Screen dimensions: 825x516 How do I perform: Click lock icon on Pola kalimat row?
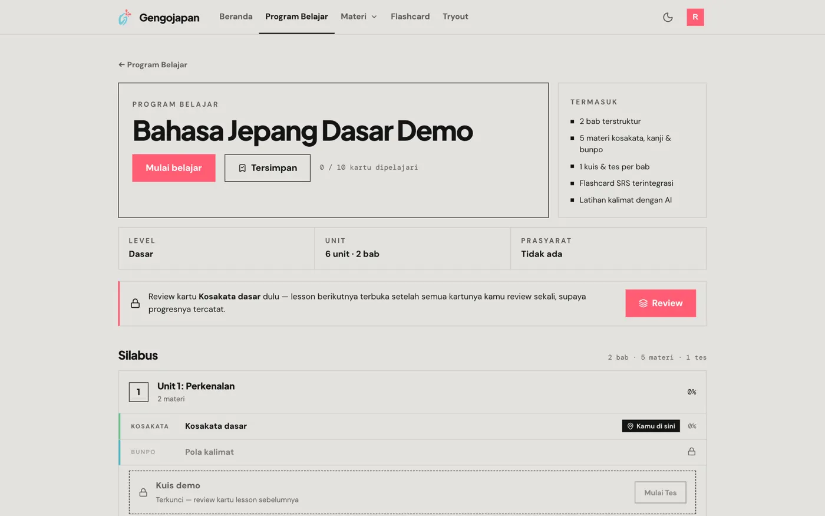click(x=692, y=452)
